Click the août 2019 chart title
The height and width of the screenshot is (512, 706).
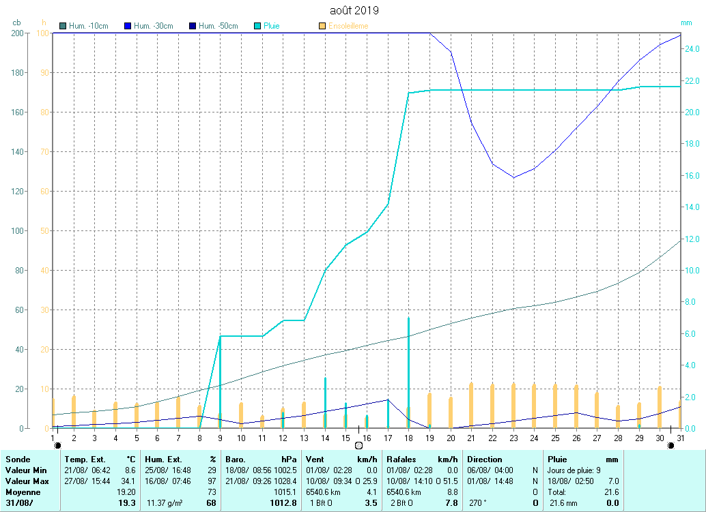[353, 10]
